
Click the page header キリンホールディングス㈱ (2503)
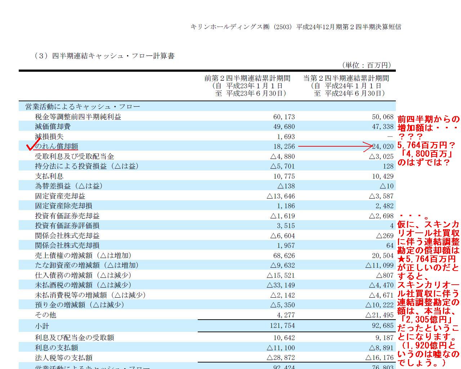pos(241,27)
